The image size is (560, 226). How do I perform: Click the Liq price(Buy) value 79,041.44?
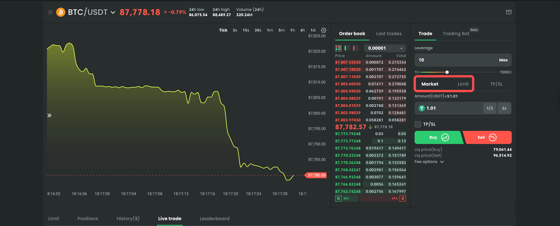(x=502, y=150)
